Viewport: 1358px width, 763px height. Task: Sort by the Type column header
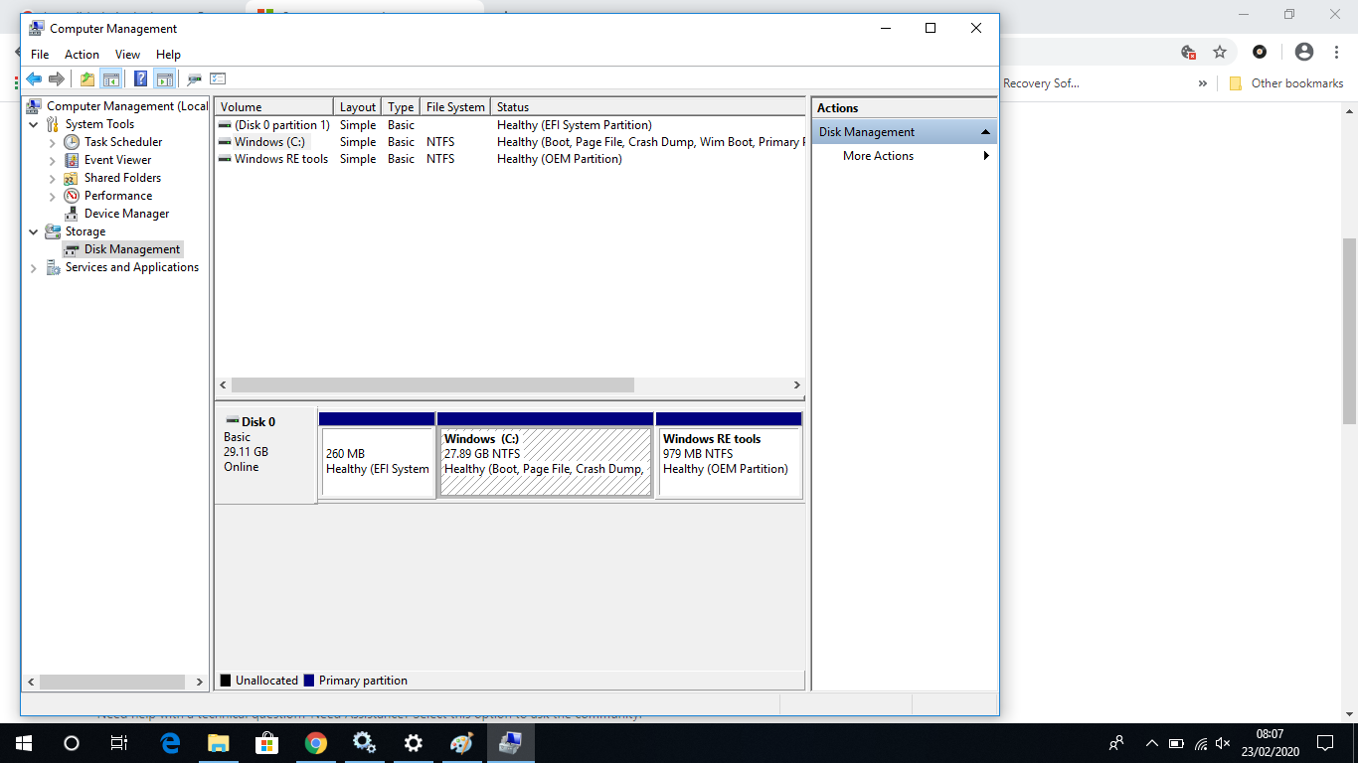click(402, 106)
